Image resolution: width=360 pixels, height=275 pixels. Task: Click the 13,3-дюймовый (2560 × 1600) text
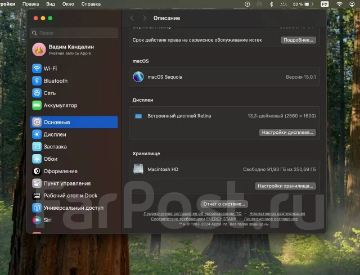coord(282,116)
